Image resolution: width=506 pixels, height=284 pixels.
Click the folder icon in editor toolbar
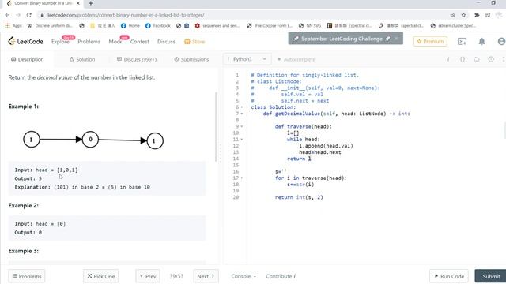(477, 59)
